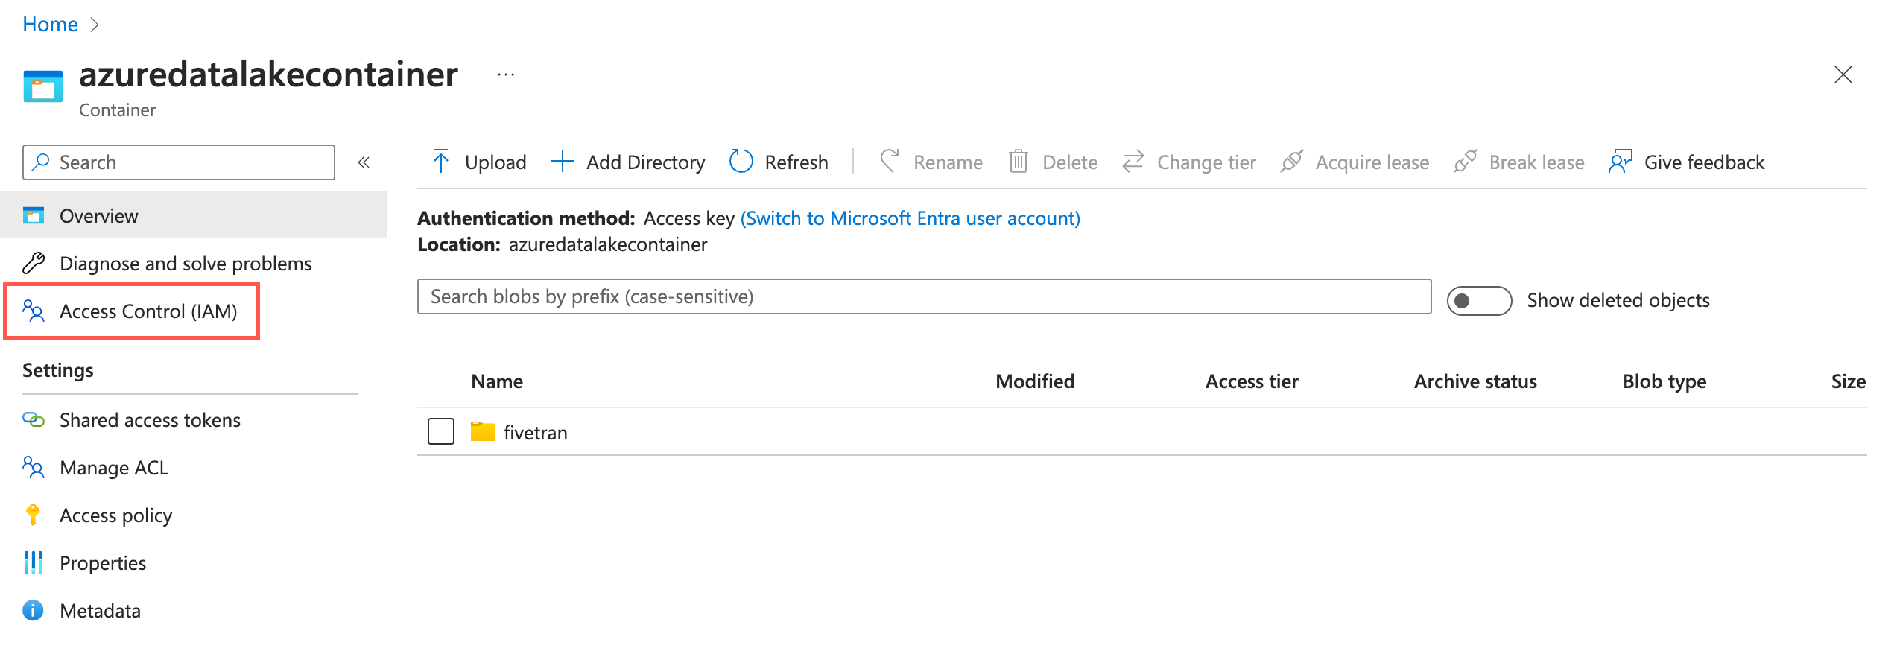
Task: Open Overview in the sidebar menu
Action: [194, 215]
